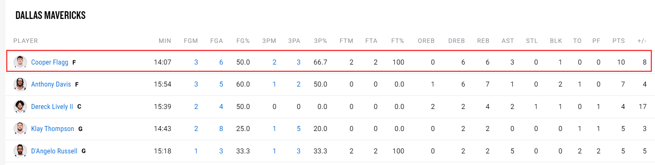Screen dimensions: 655x165
Task: Click Klay Thompson's three-point attempts value
Action: pos(299,129)
